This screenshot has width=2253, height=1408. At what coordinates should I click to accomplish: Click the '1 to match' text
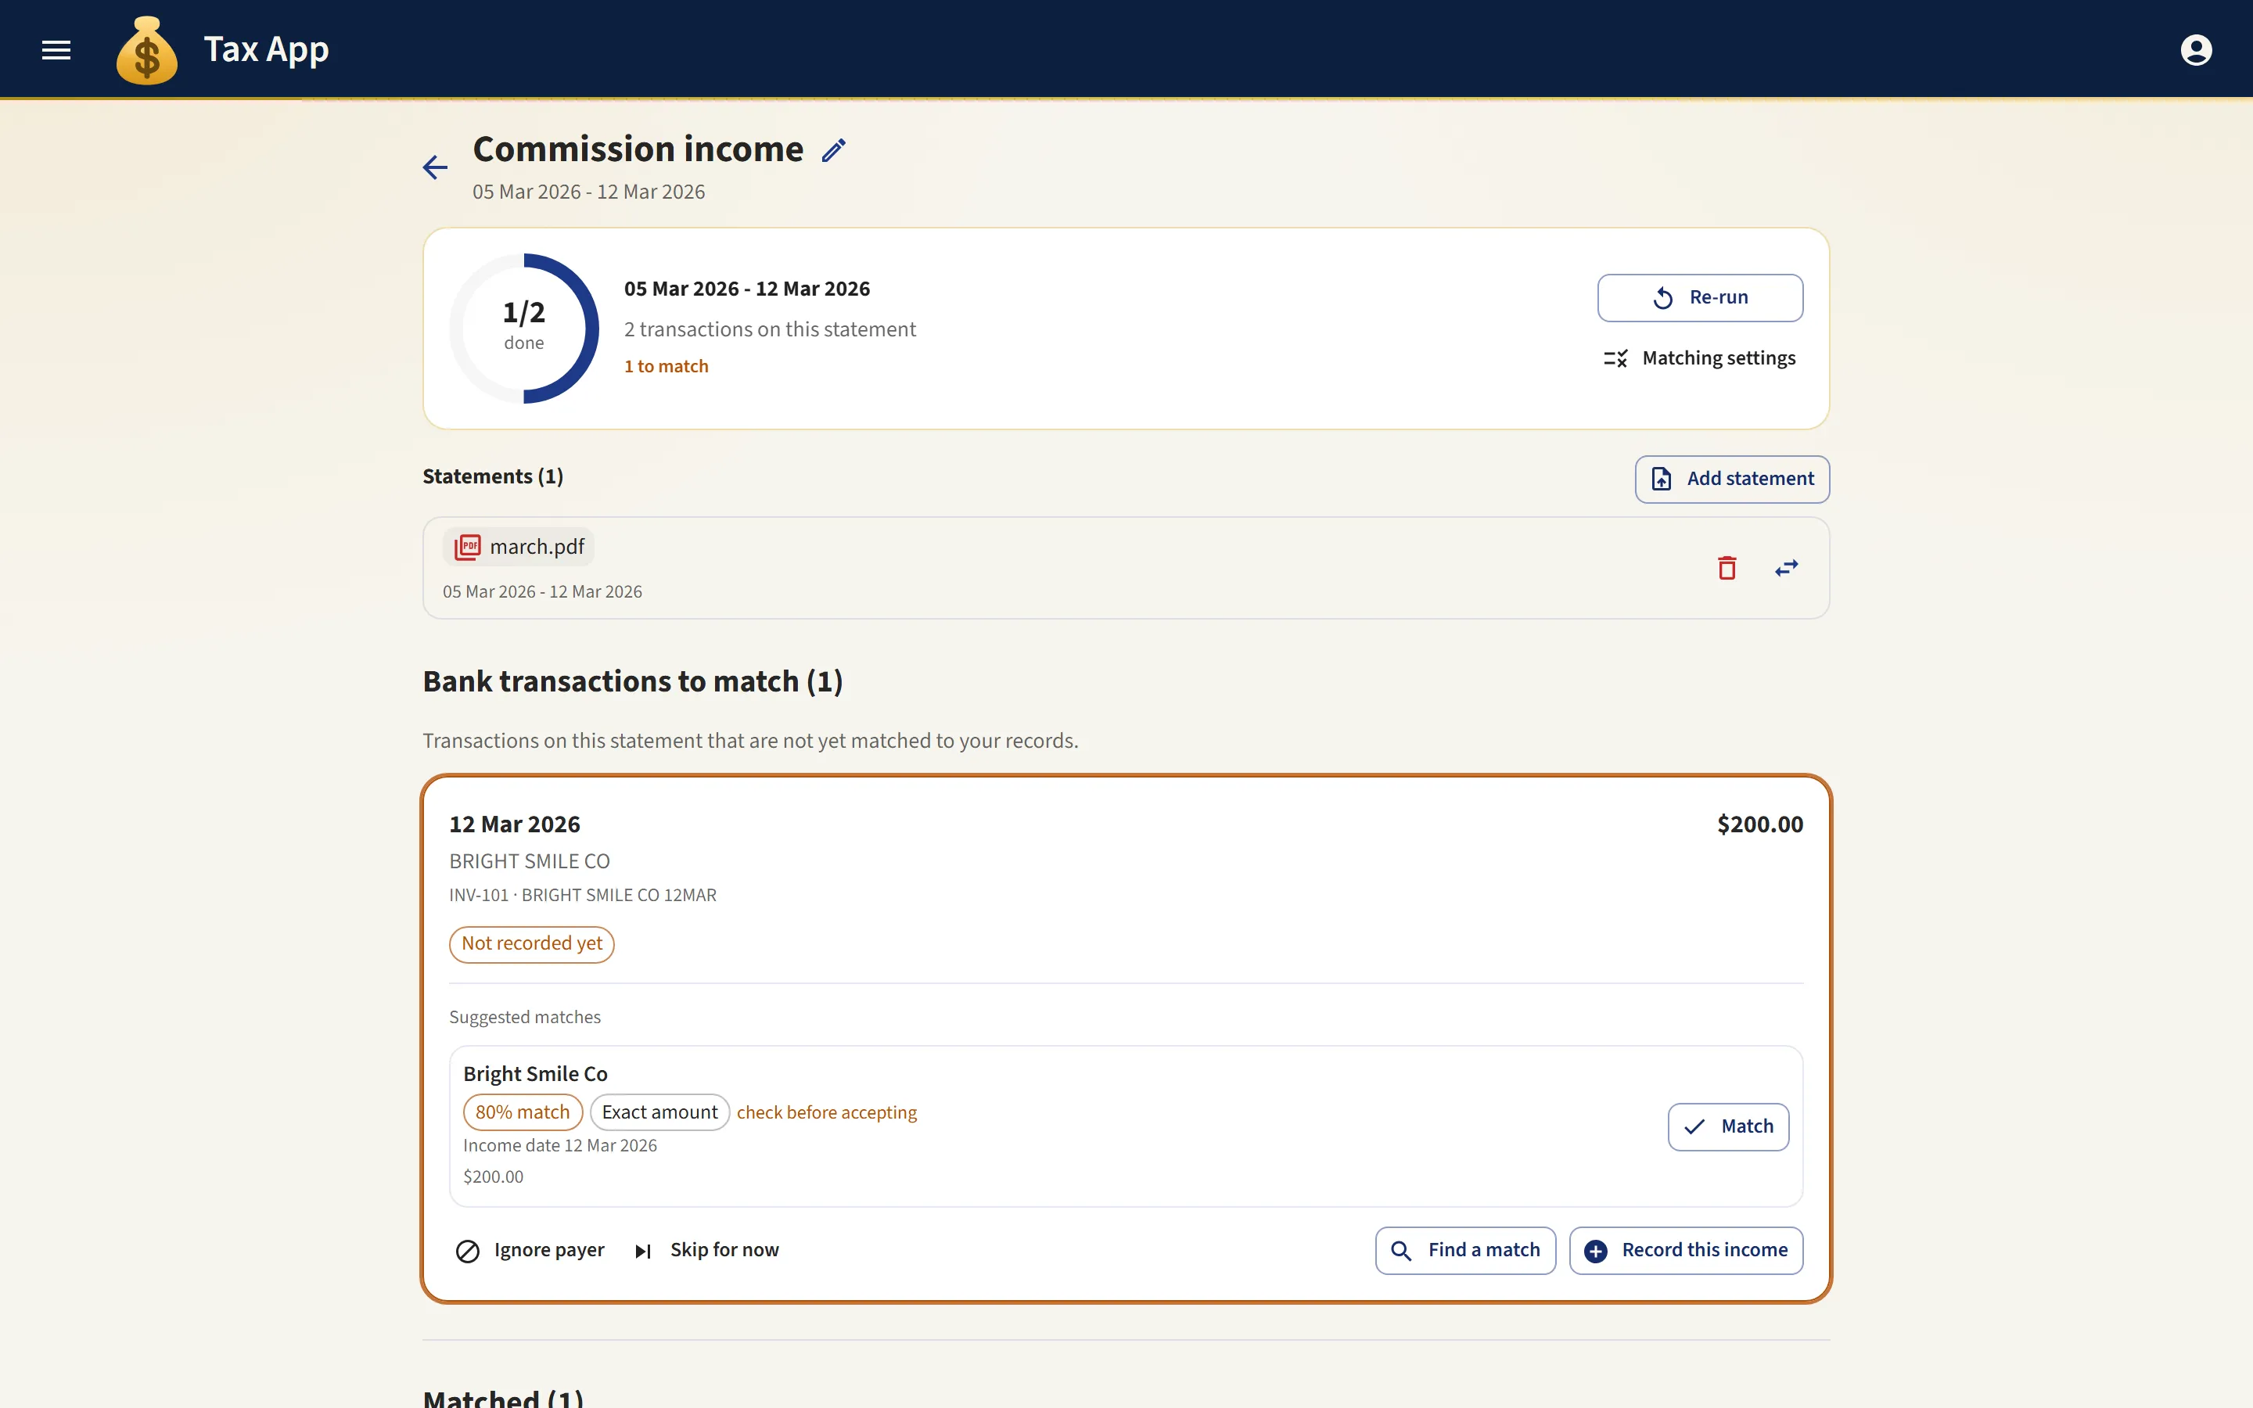667,367
